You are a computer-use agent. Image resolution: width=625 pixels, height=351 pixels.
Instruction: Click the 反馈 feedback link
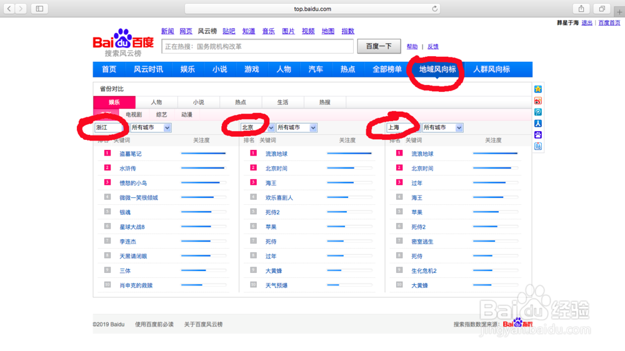coord(433,47)
